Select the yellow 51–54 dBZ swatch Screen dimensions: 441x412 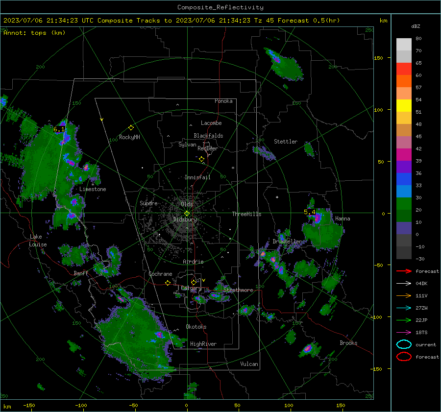pos(404,106)
